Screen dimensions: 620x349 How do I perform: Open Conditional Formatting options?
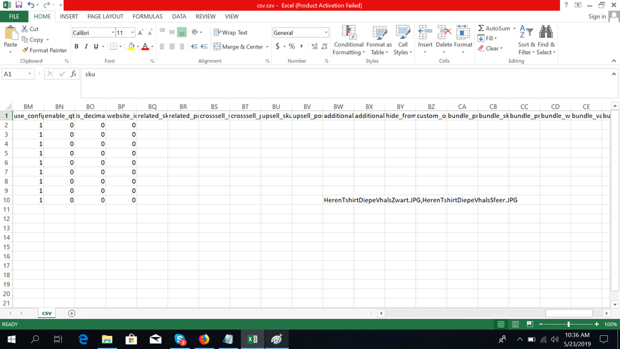tap(349, 40)
